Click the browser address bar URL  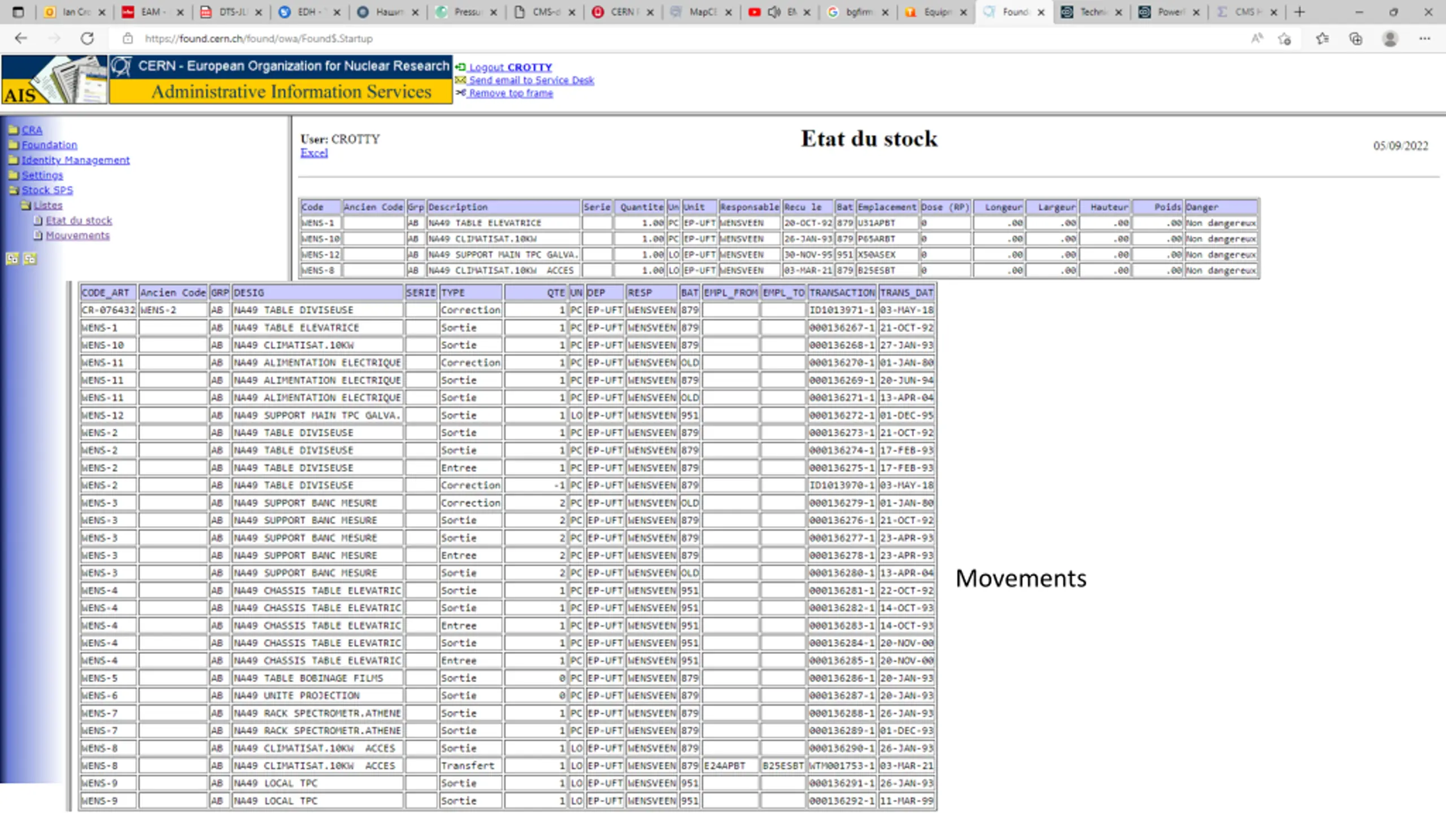(x=259, y=38)
